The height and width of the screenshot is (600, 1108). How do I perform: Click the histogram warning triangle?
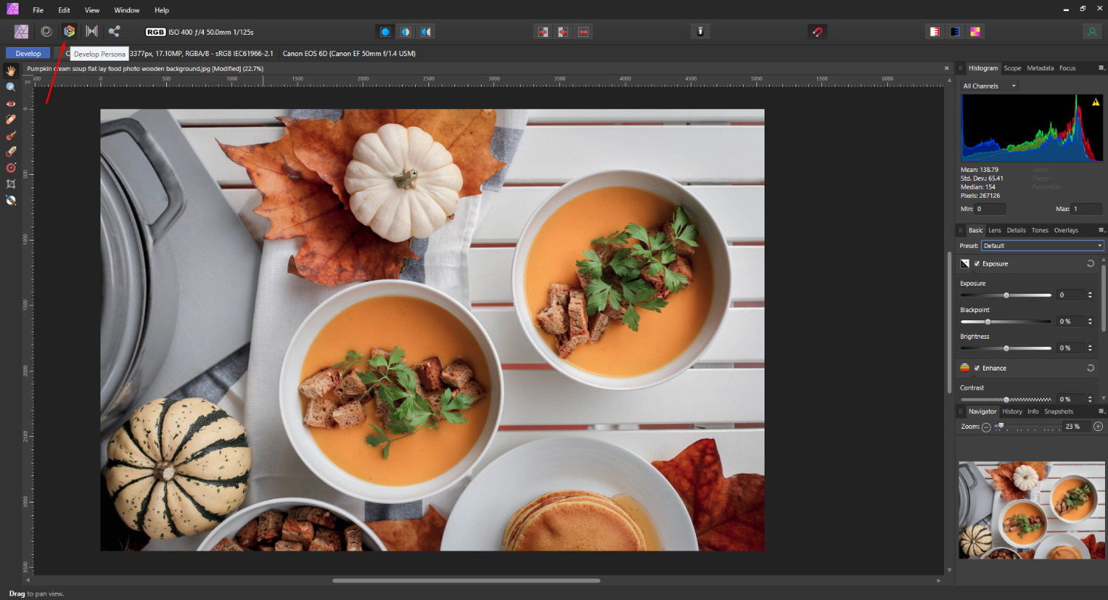[x=1095, y=103]
